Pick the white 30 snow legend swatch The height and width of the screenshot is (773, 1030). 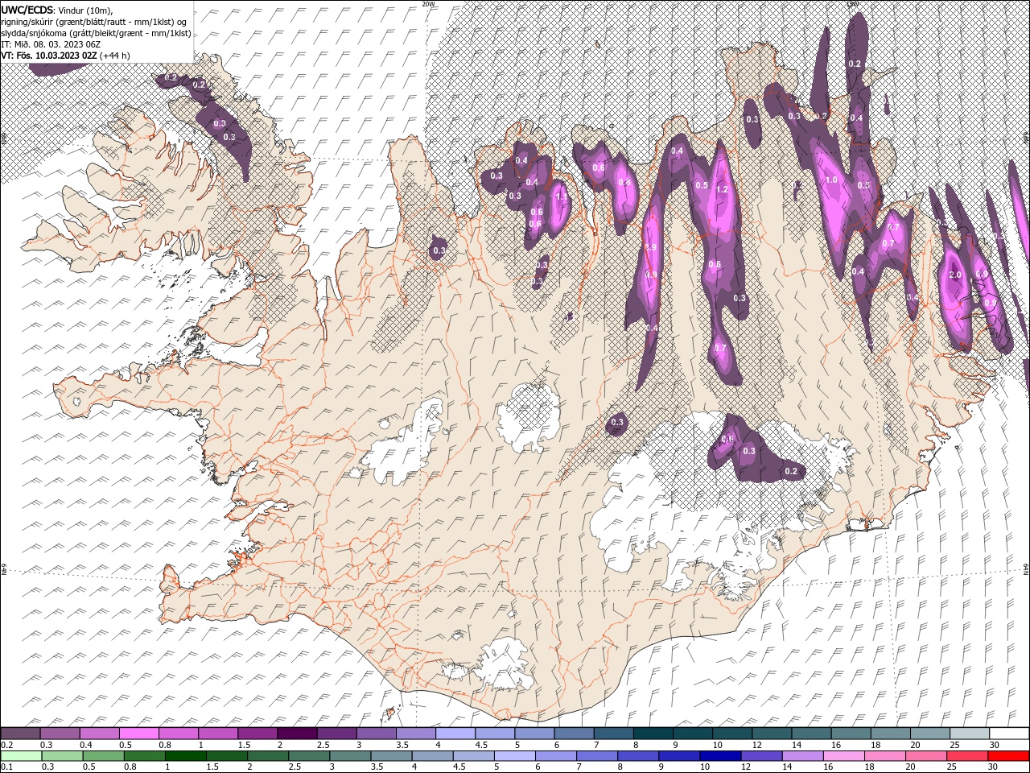click(1008, 734)
